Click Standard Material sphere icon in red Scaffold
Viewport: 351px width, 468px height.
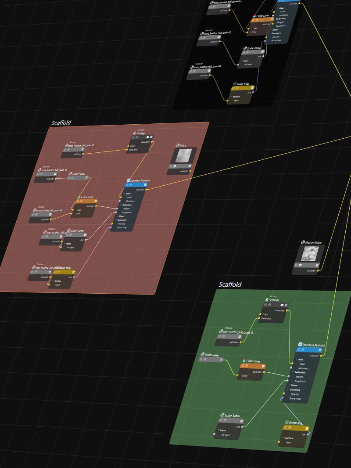point(128,180)
